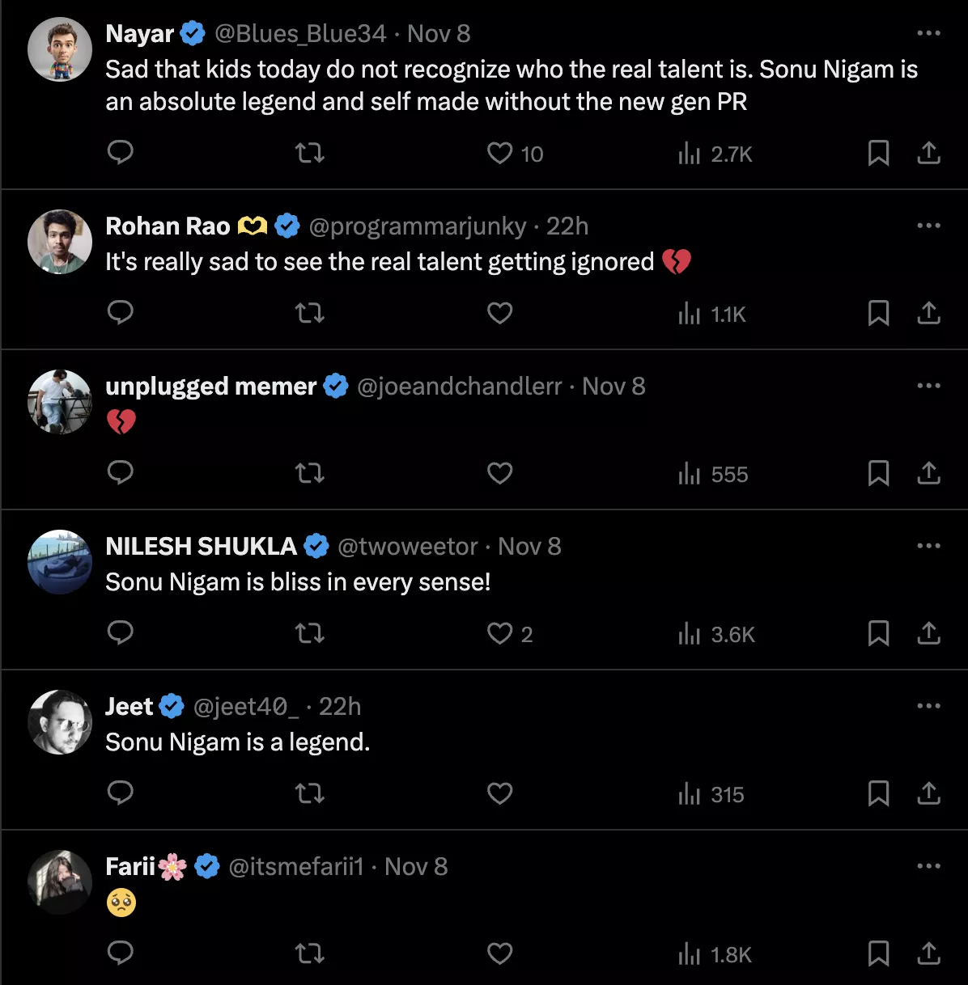Reply to Jeet's legend tweet
This screenshot has width=968, height=985.
(x=121, y=793)
